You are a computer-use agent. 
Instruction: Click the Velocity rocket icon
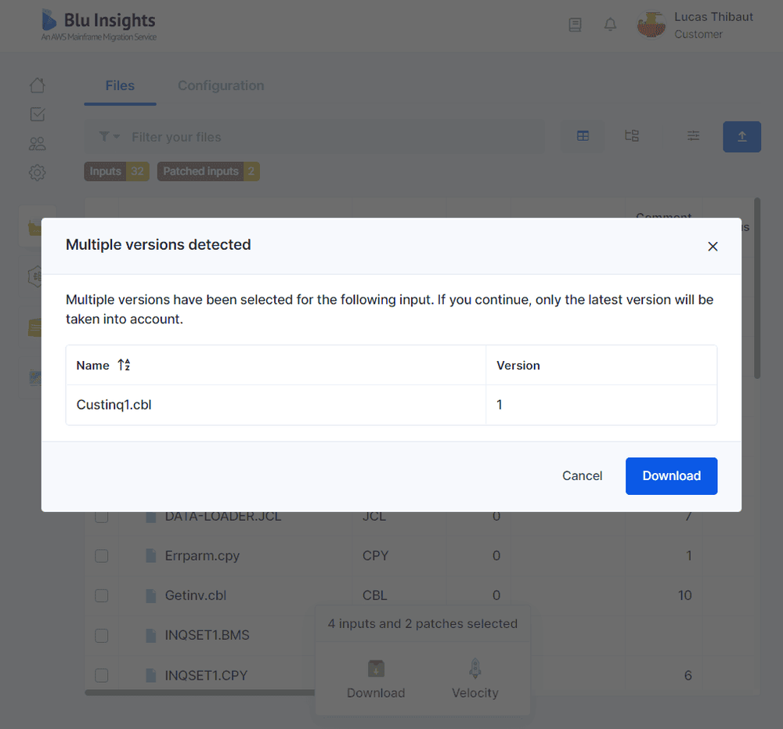tap(474, 668)
